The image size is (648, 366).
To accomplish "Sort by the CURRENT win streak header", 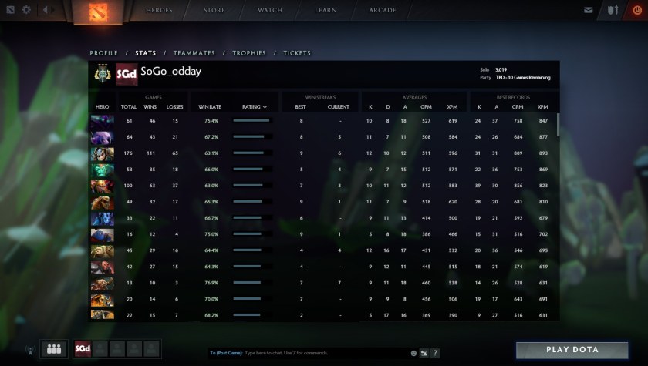I will (339, 107).
